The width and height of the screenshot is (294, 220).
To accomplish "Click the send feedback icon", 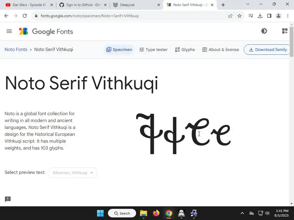I will coord(8,199).
